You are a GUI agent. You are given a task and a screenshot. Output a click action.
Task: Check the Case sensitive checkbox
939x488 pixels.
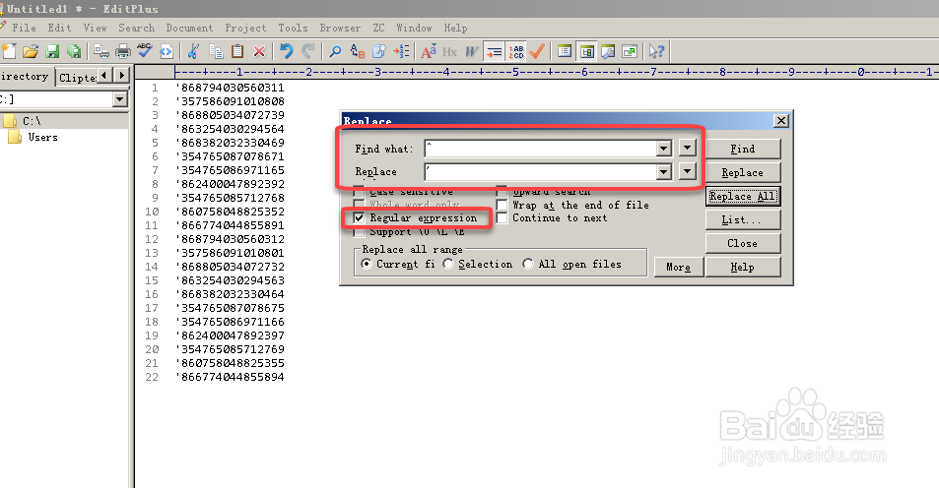point(359,192)
